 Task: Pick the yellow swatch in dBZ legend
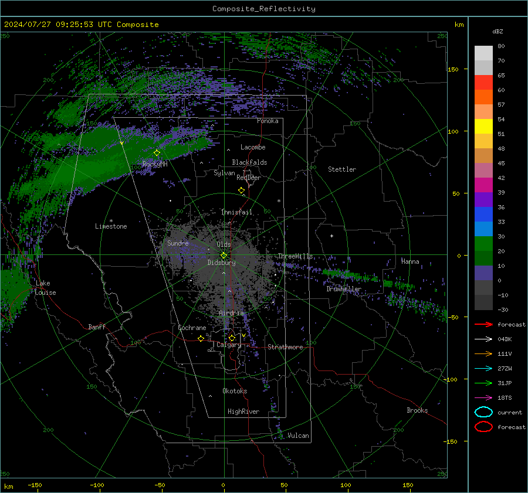click(483, 126)
